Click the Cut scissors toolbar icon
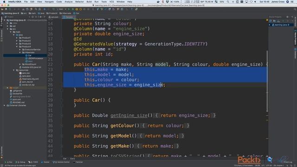The height and width of the screenshot is (167, 297). pyautogui.click(x=23, y=9)
